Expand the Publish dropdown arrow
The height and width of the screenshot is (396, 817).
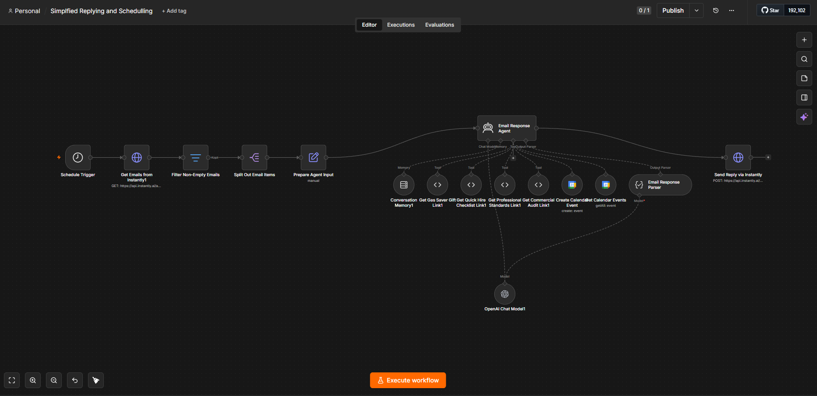coord(697,10)
